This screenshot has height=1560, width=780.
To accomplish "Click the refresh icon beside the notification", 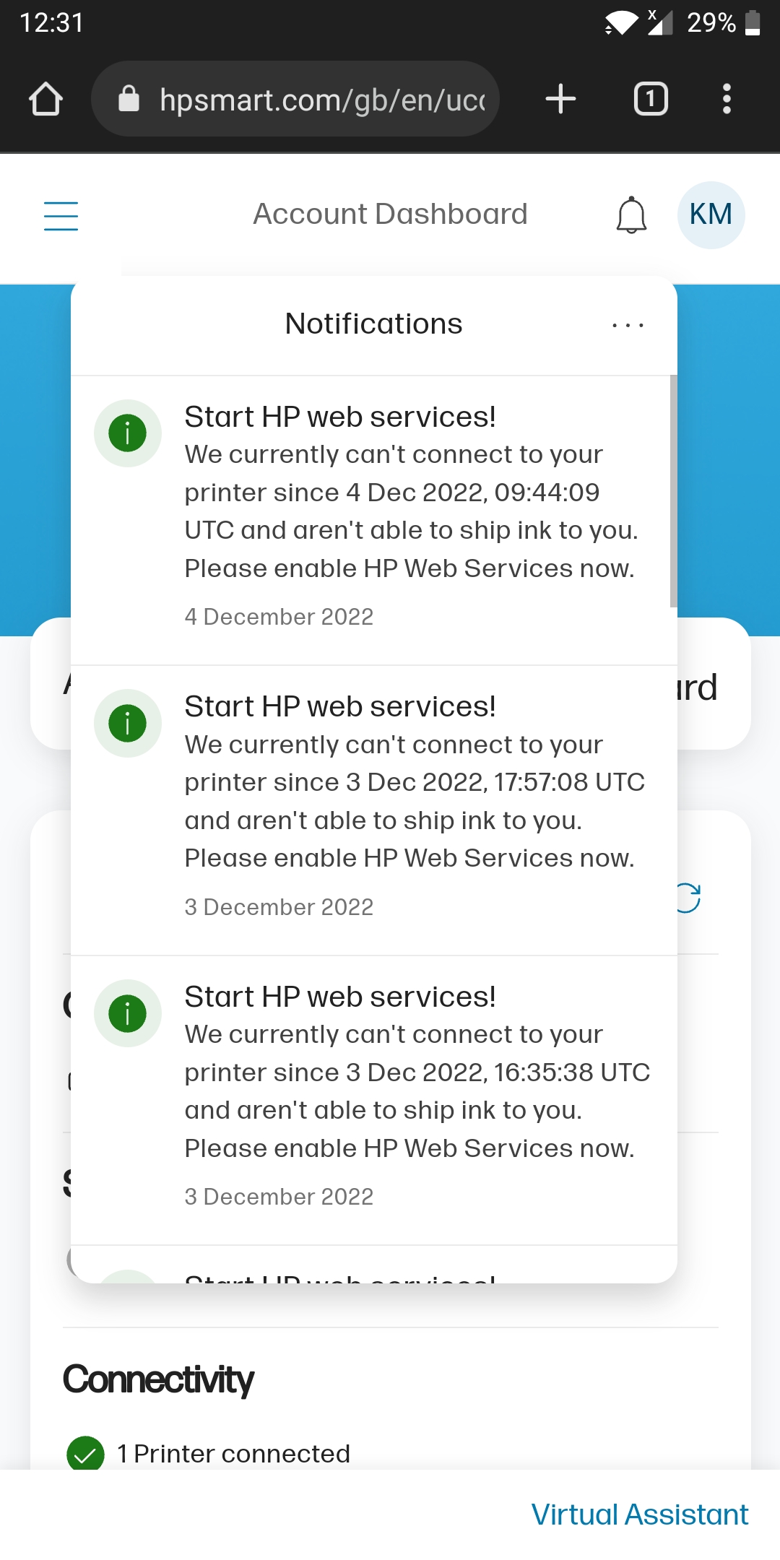I will point(688,898).
